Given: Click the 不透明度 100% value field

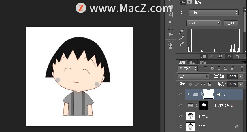Looking at the screenshot, I should click(x=232, y=76).
